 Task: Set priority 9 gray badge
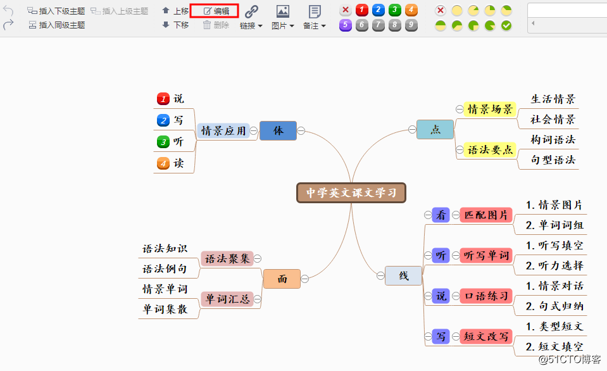click(411, 25)
